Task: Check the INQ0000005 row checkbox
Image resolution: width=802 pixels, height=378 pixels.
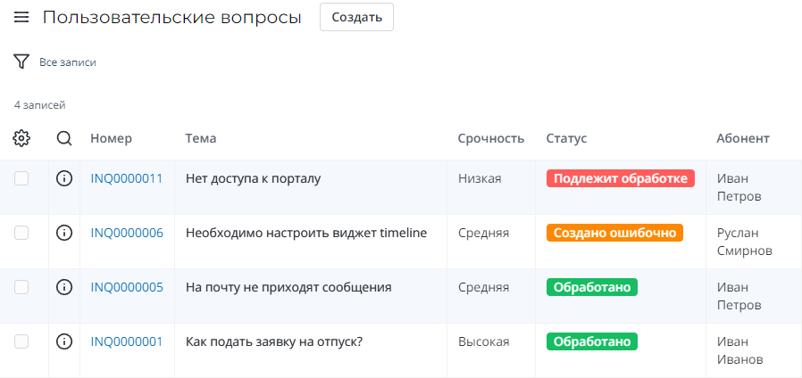Action: click(x=21, y=287)
